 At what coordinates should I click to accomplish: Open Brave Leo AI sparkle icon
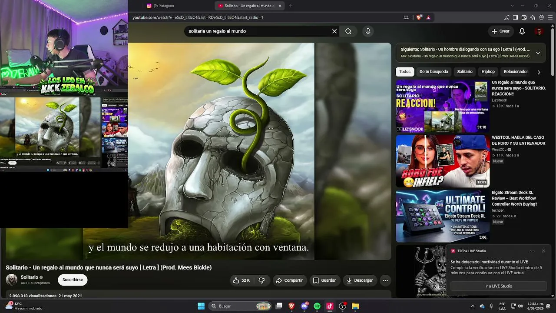pyautogui.click(x=533, y=17)
